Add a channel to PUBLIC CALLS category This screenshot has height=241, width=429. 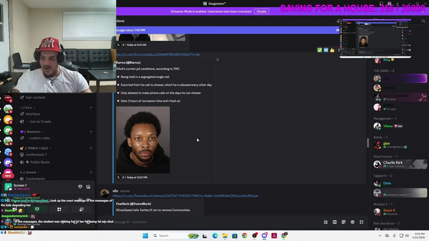(91, 148)
